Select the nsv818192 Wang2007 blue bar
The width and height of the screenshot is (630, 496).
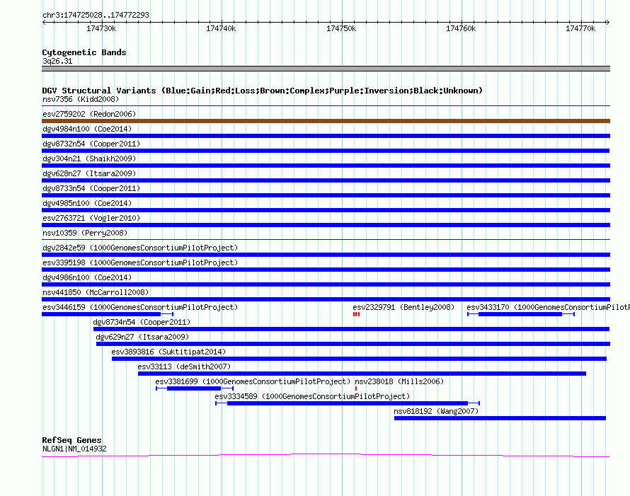[x=500, y=418]
